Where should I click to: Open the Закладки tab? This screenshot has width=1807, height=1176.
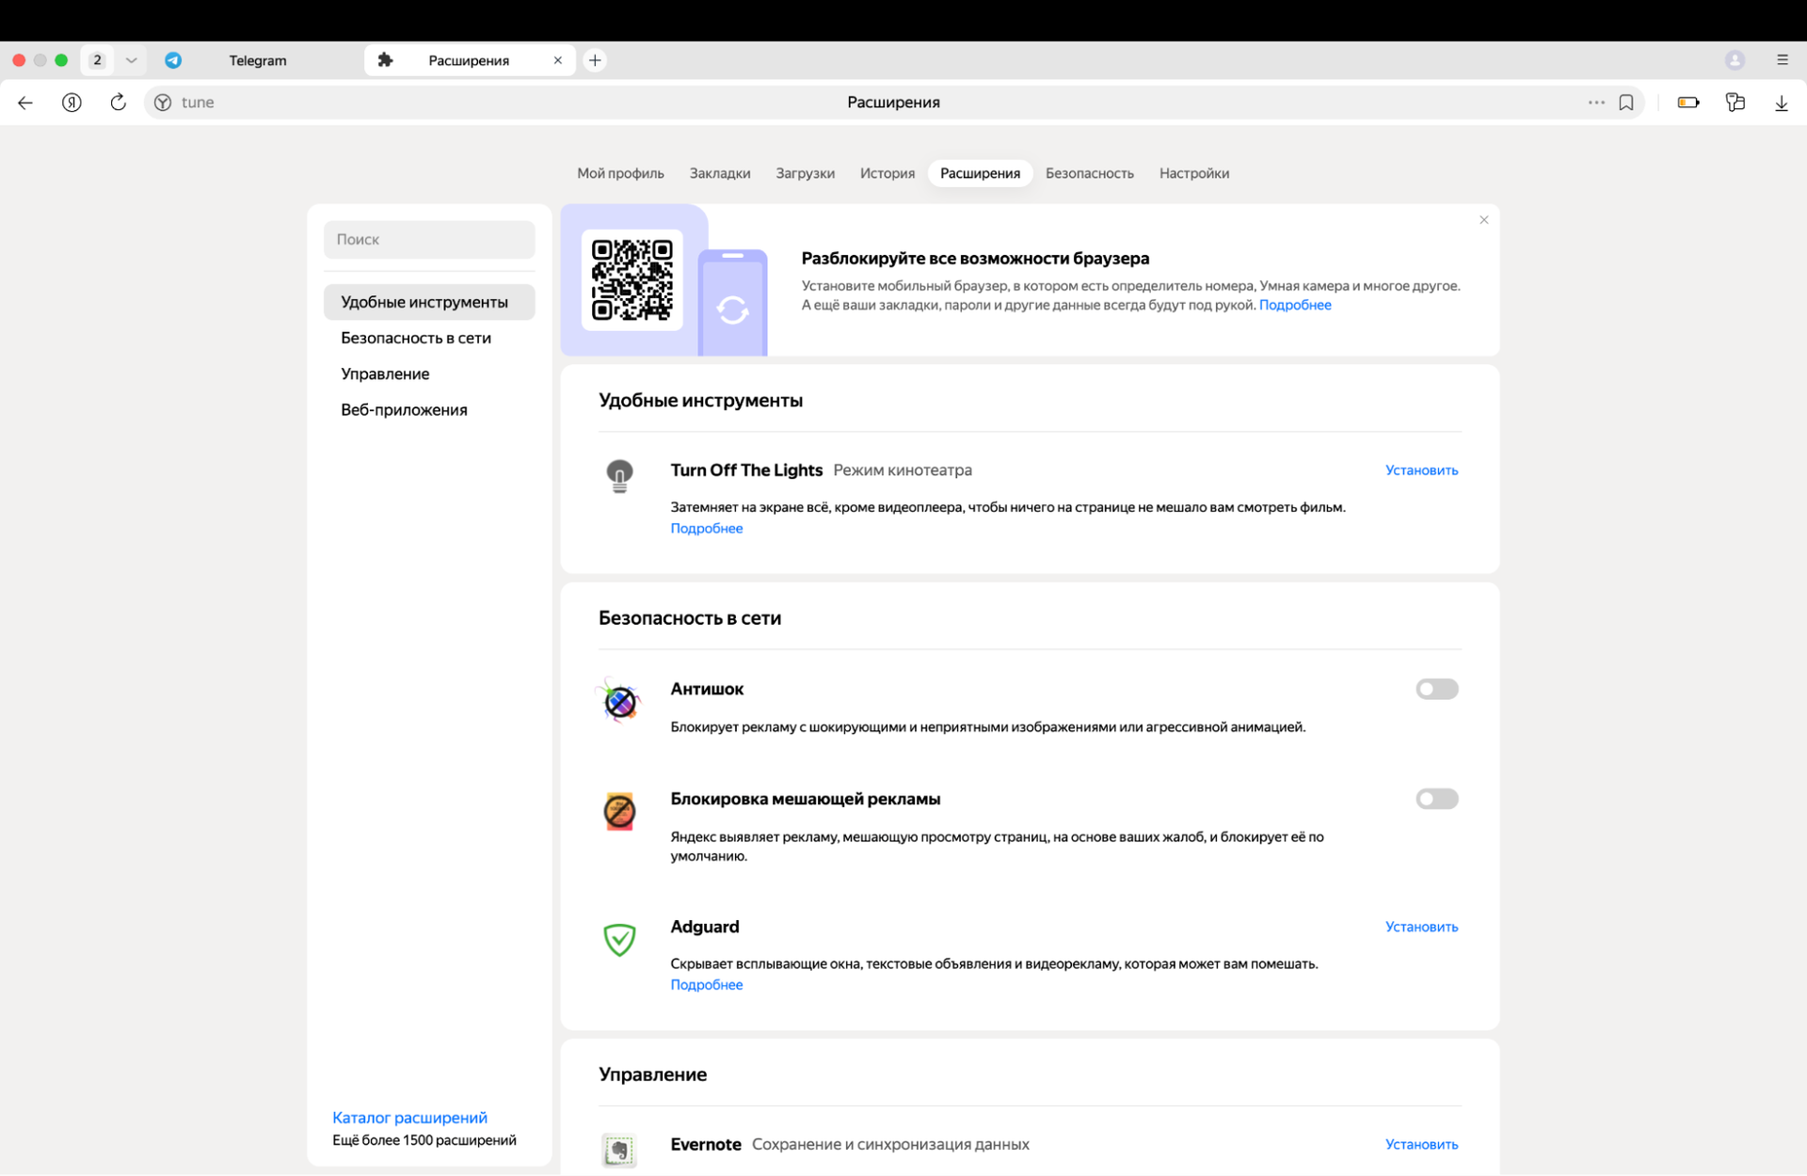tap(720, 173)
